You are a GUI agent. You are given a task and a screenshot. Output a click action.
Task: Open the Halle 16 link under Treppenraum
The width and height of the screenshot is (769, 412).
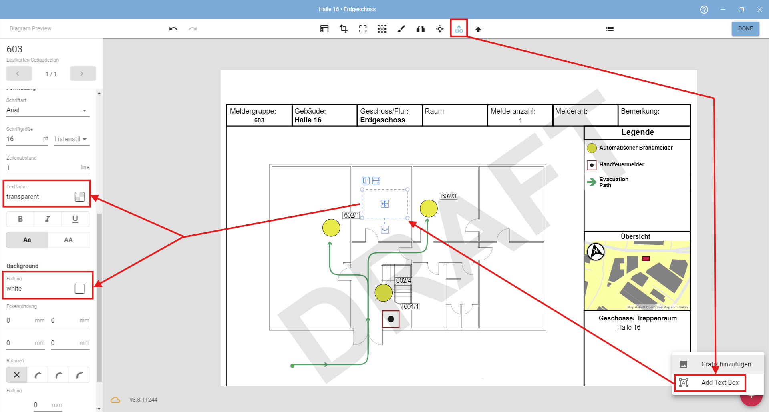[x=628, y=328]
